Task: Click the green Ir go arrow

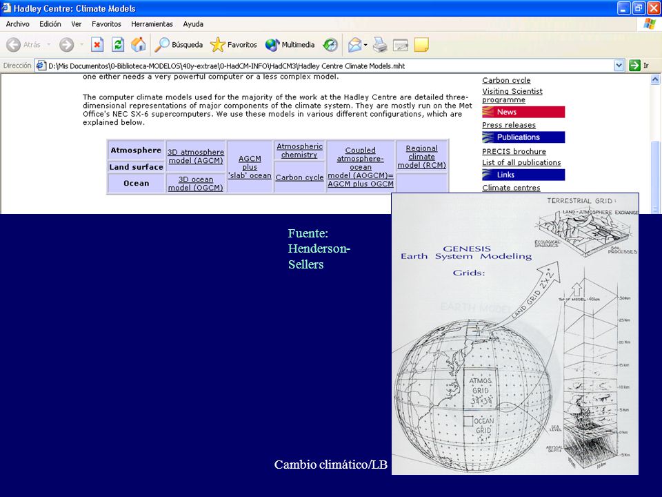Action: click(x=634, y=66)
